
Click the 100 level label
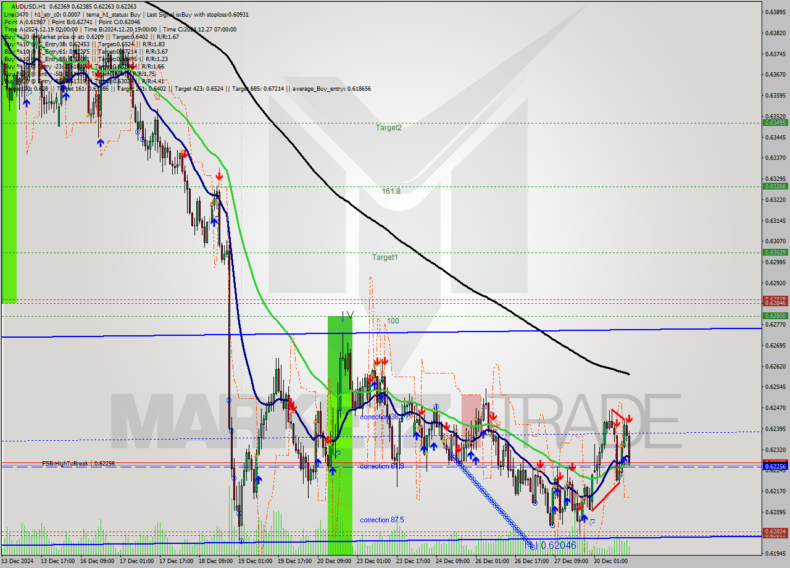pos(393,321)
